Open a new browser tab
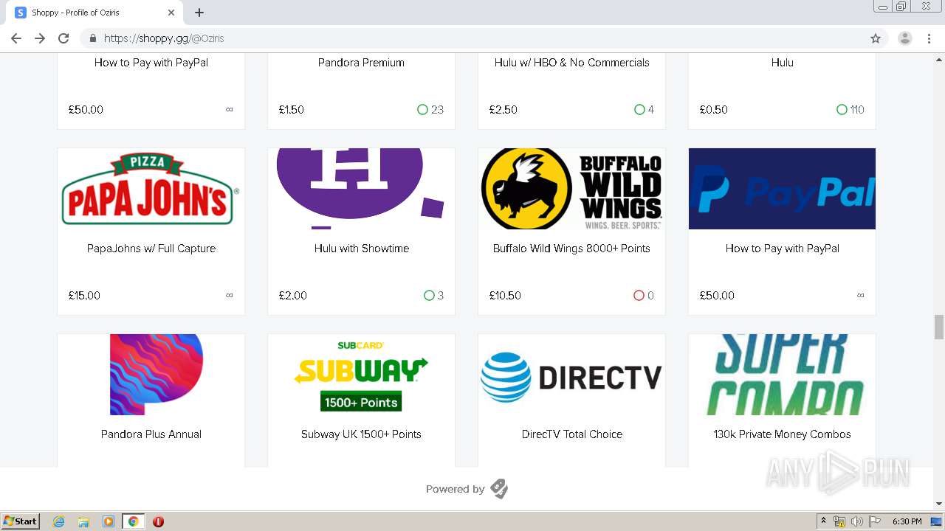This screenshot has height=531, width=945. point(199,13)
